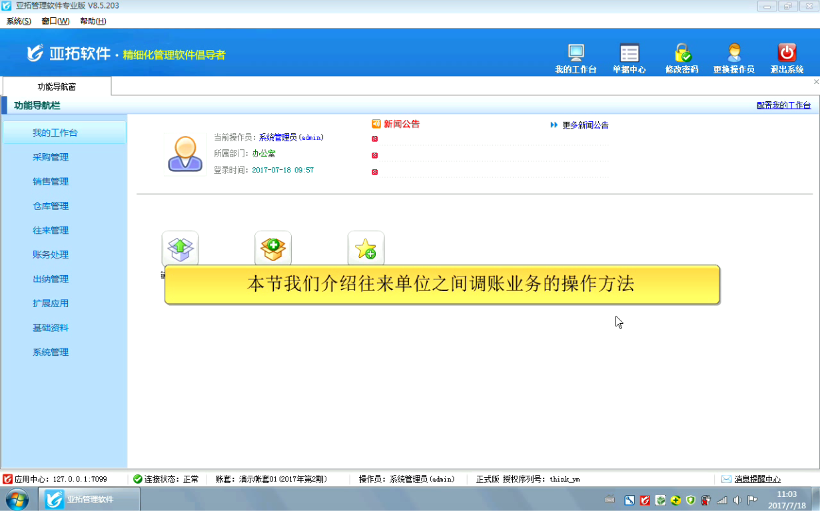Select 往来管理 in navigation bar
The image size is (820, 511).
pos(51,231)
